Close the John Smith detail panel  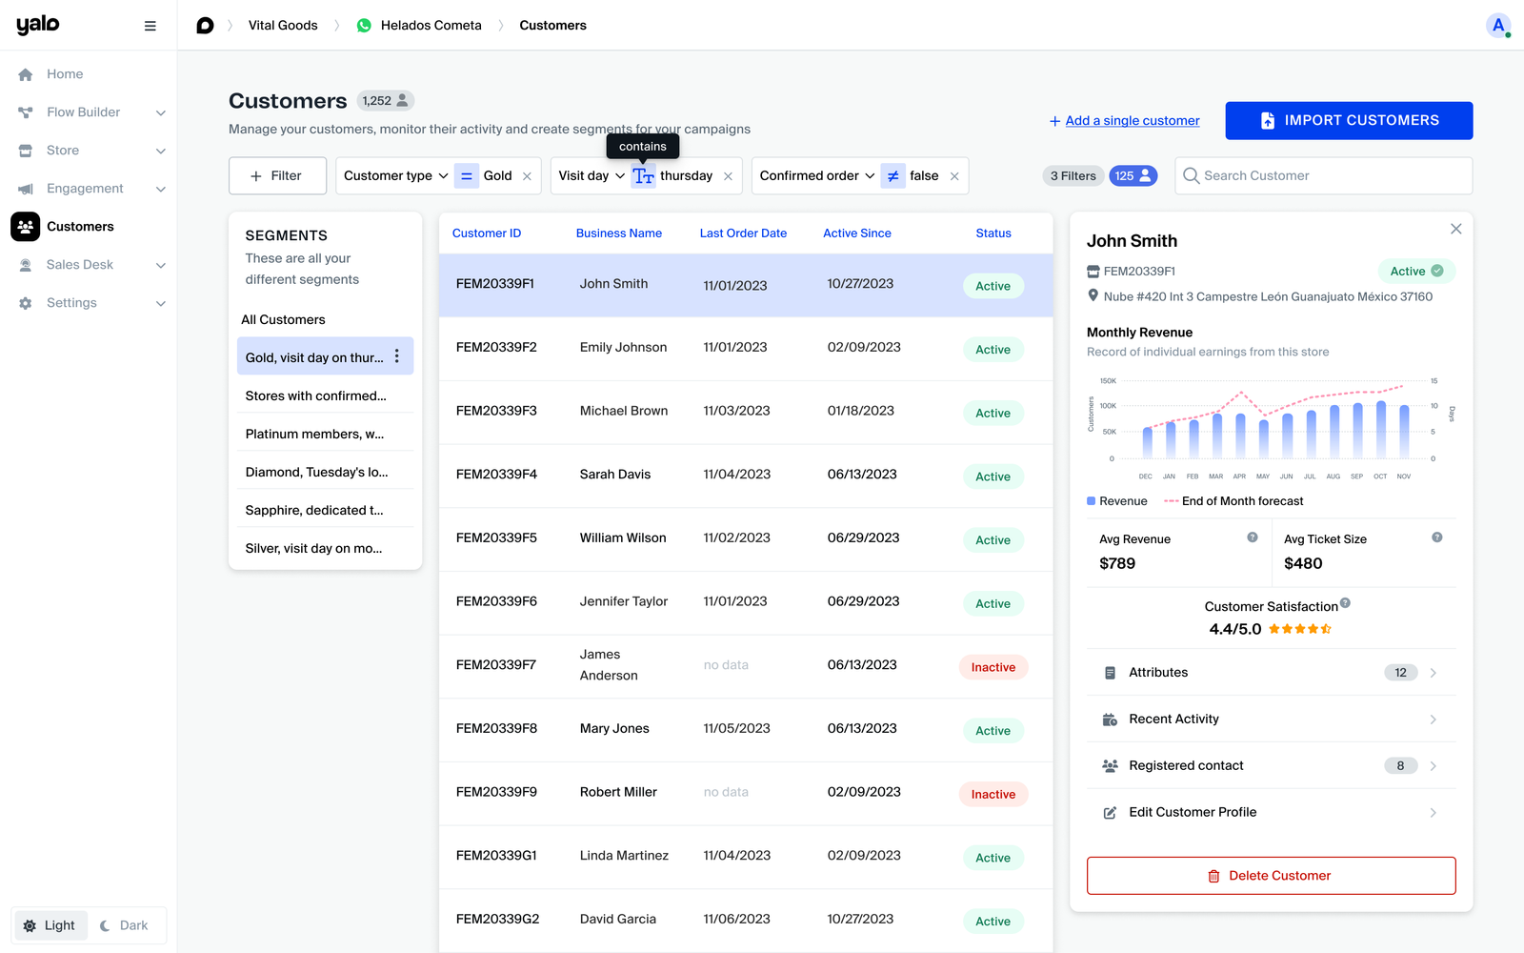(x=1455, y=229)
